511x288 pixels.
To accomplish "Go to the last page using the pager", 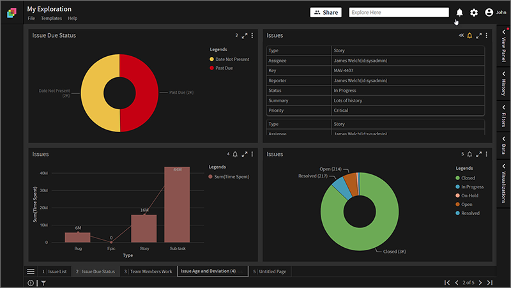I will pyautogui.click(x=490, y=282).
